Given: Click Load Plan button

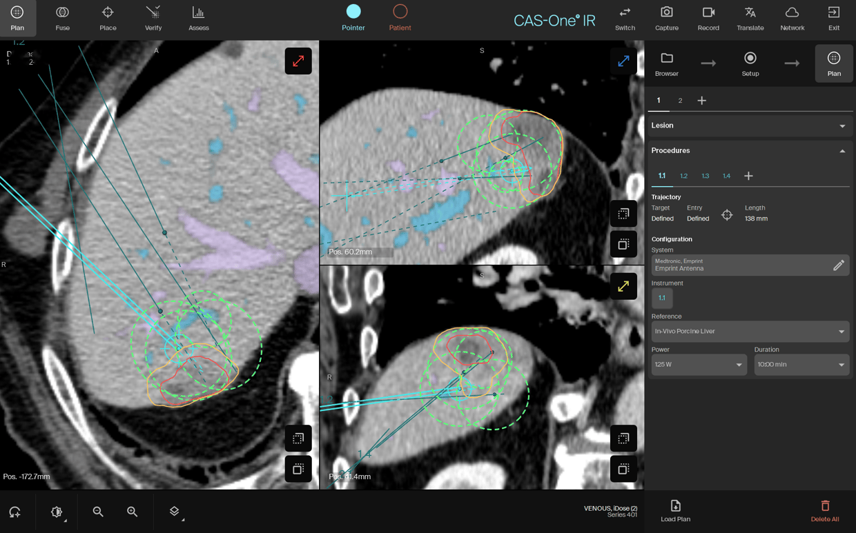Looking at the screenshot, I should point(675,511).
